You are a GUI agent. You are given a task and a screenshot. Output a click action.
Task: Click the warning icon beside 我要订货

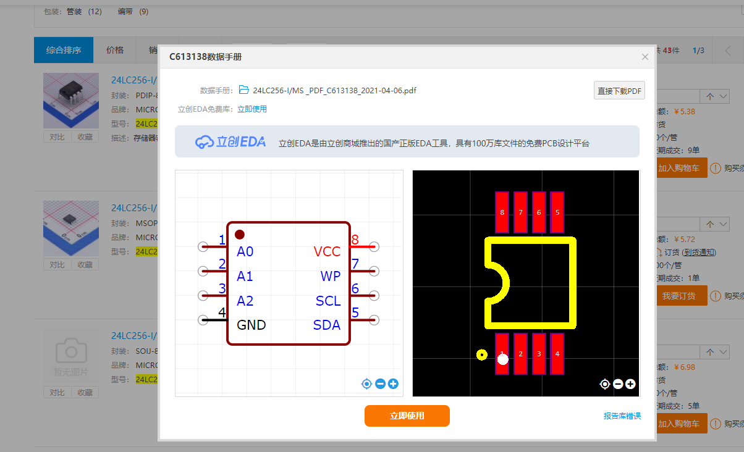pyautogui.click(x=715, y=296)
